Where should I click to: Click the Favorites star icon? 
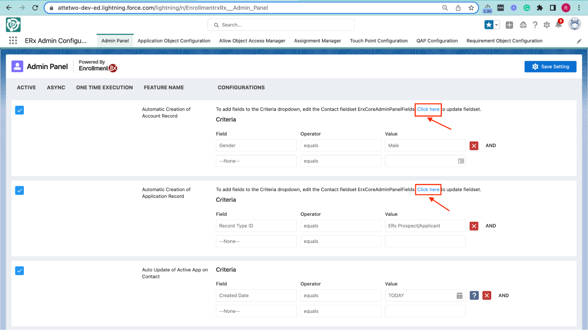[x=489, y=25]
